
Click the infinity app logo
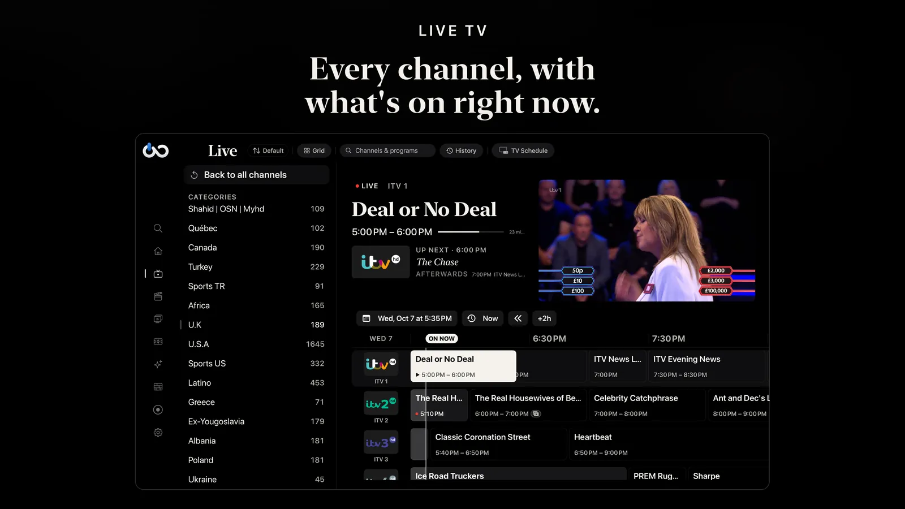[156, 150]
